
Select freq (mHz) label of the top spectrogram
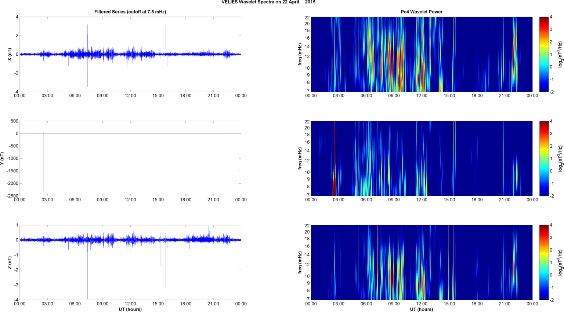[300, 54]
